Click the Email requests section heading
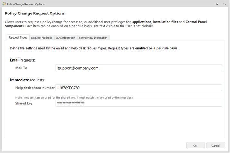 [x=23, y=60]
